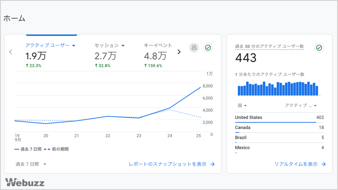Click the 443 active users value

246,58
